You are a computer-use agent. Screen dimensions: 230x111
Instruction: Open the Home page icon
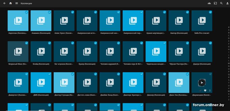point(11,3)
